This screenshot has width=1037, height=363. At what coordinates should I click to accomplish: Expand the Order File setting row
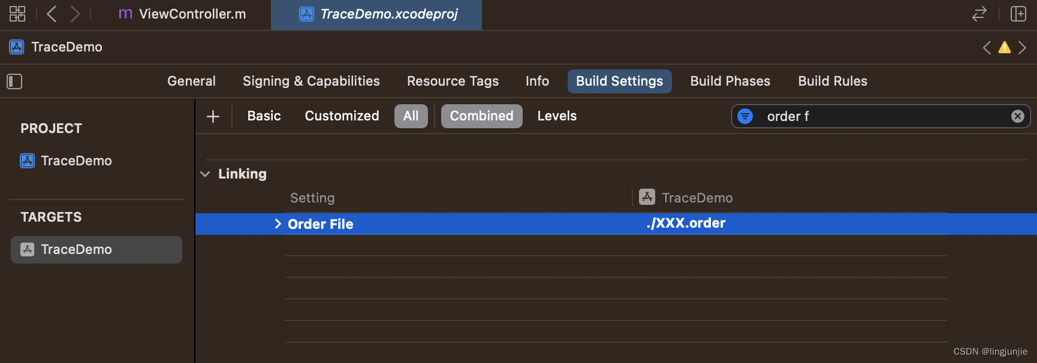tap(278, 224)
